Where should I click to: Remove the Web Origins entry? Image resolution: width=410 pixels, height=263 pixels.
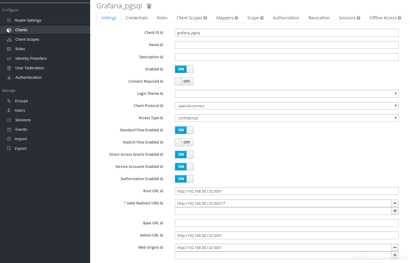(x=395, y=248)
